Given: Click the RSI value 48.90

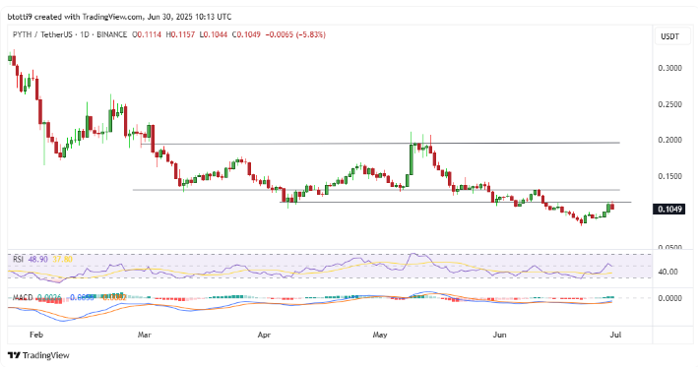Looking at the screenshot, I should point(37,259).
